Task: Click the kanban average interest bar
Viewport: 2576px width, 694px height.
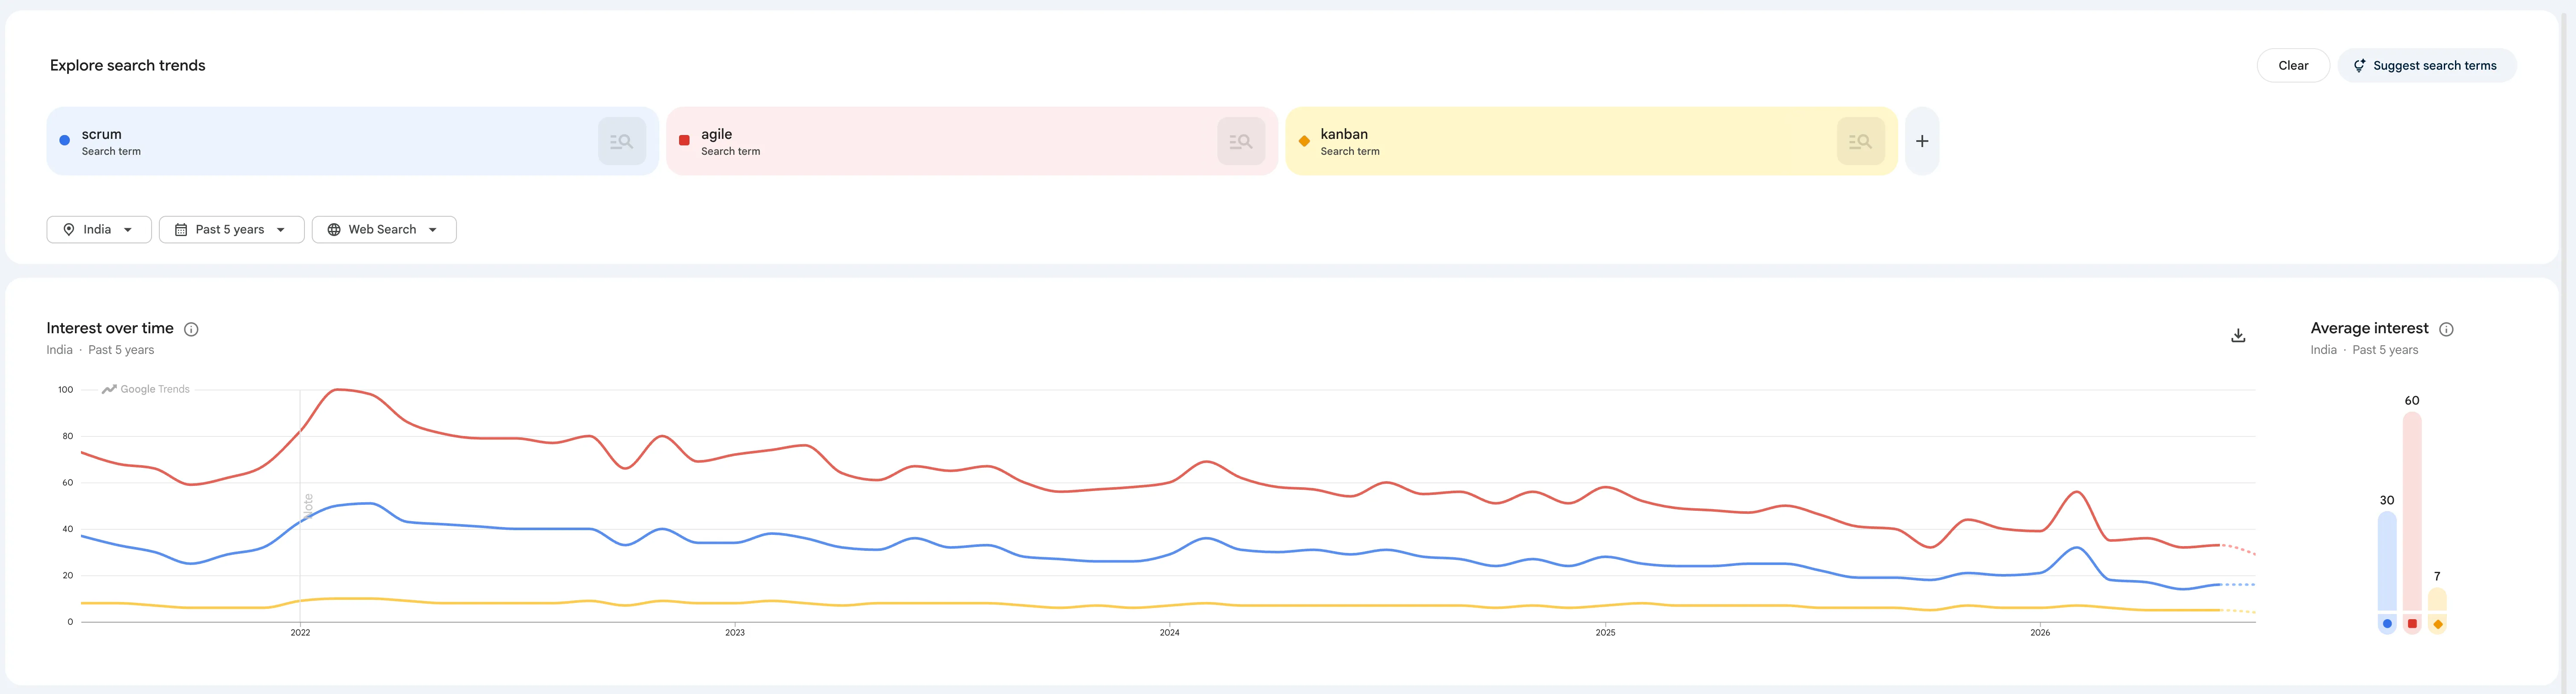Action: pyautogui.click(x=2436, y=599)
